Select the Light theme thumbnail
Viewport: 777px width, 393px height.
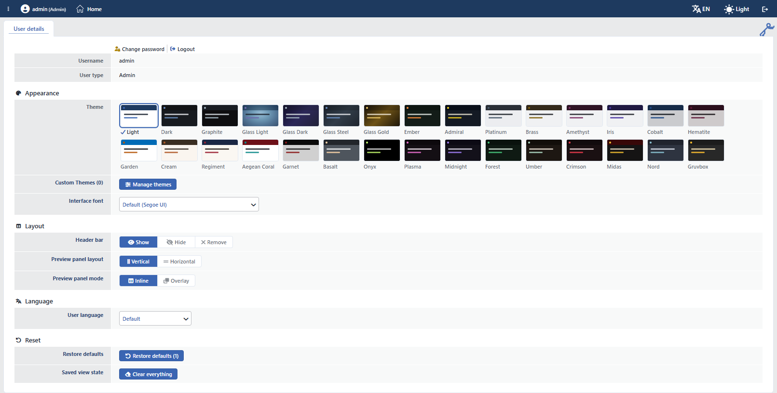(139, 116)
